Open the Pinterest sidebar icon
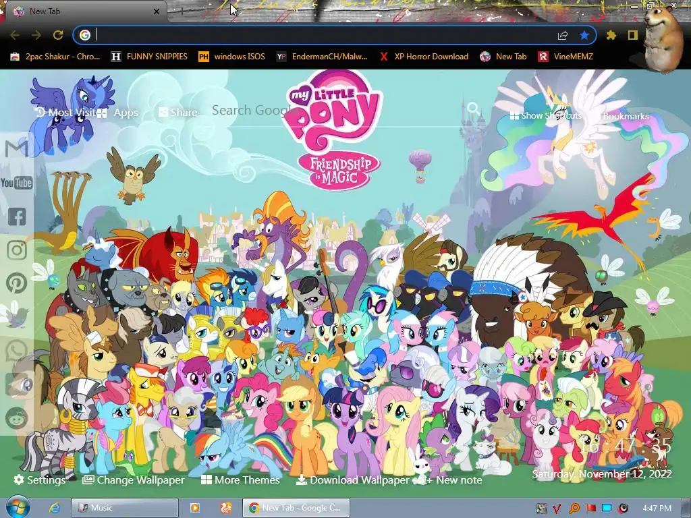Screen dimensions: 691x518 point(17,283)
